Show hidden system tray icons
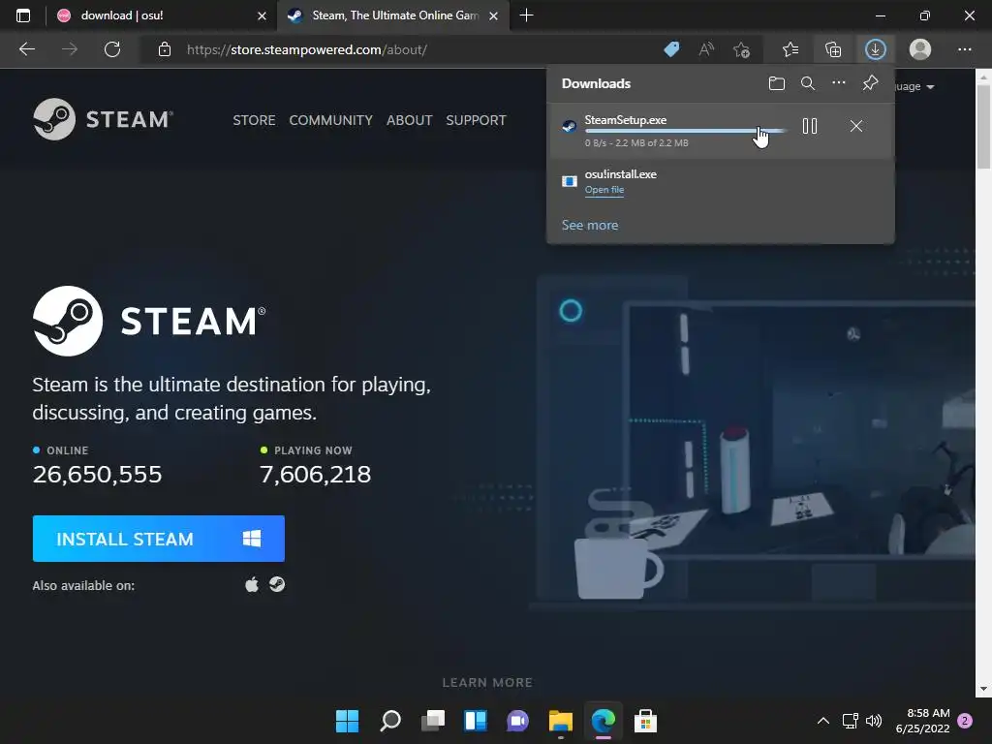 (823, 721)
